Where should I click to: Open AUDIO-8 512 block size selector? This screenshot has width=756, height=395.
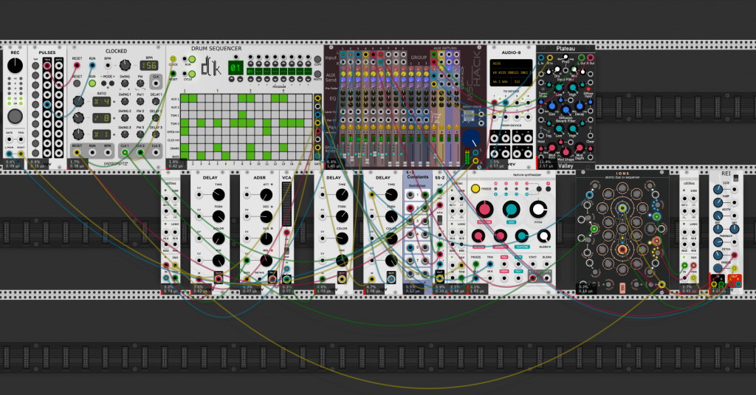tap(520, 82)
